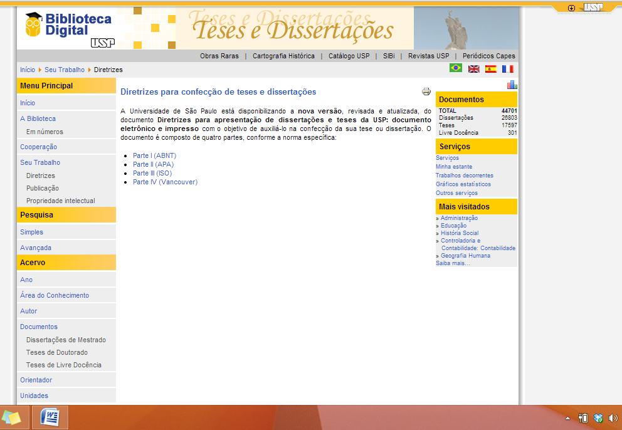Image resolution: width=622 pixels, height=430 pixels.
Task: Click Saiba mais... link
Action: coord(453,263)
